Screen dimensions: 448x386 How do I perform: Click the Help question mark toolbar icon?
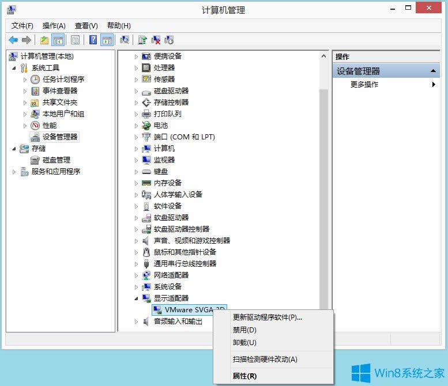point(93,40)
